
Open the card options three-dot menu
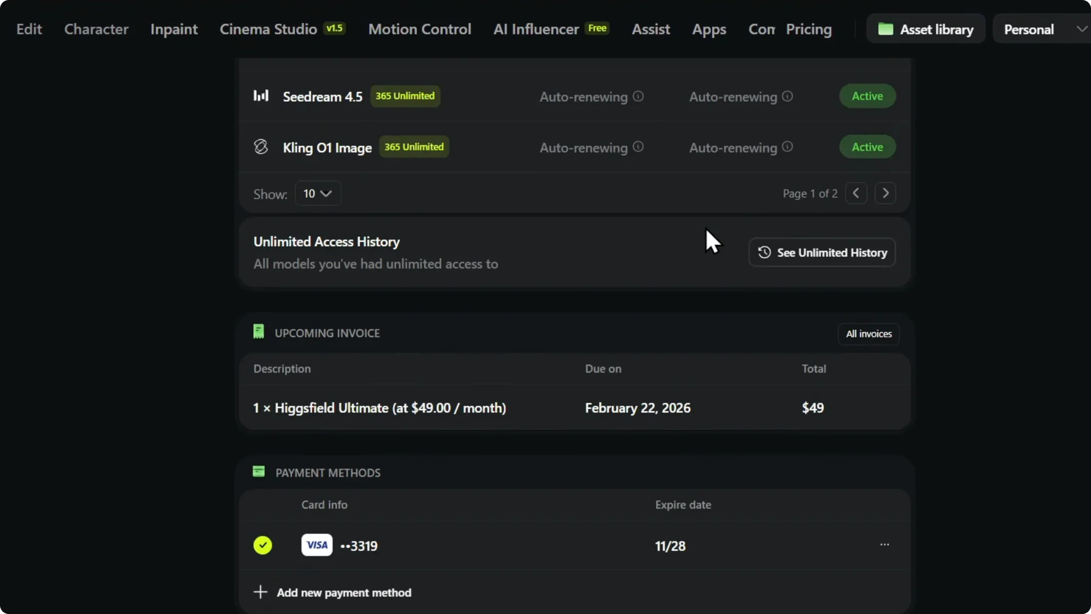click(885, 544)
